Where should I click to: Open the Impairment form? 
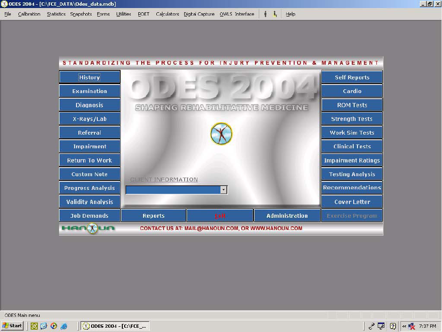pyautogui.click(x=90, y=146)
